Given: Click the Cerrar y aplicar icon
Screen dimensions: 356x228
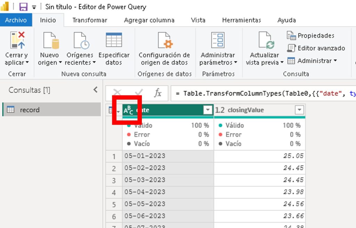Looking at the screenshot, I should coord(17,40).
